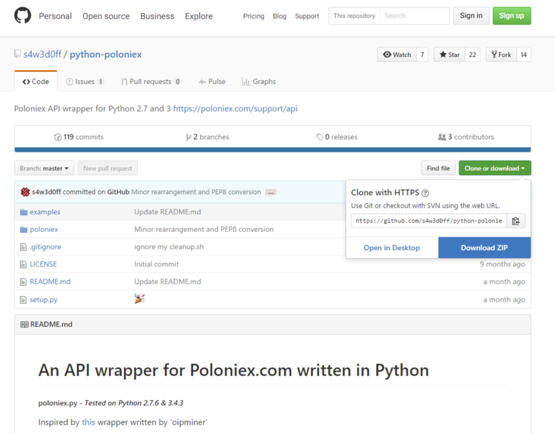Open the poloniex.com support API link
The height and width of the screenshot is (434, 555).
click(235, 108)
